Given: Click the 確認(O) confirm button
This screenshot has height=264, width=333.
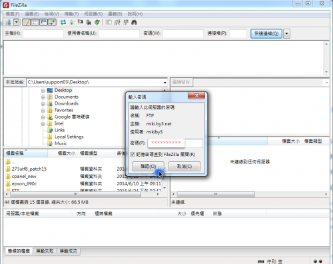Looking at the screenshot, I should 148,166.
